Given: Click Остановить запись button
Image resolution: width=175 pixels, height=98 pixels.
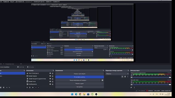Looking at the screenshot, I should click(80, 77).
